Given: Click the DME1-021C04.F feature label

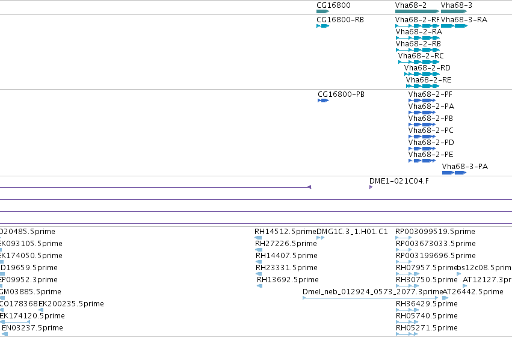Looking at the screenshot, I should click(x=399, y=181).
